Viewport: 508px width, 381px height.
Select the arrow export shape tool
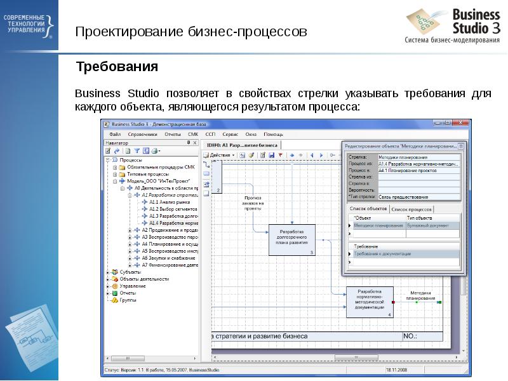coord(206,184)
